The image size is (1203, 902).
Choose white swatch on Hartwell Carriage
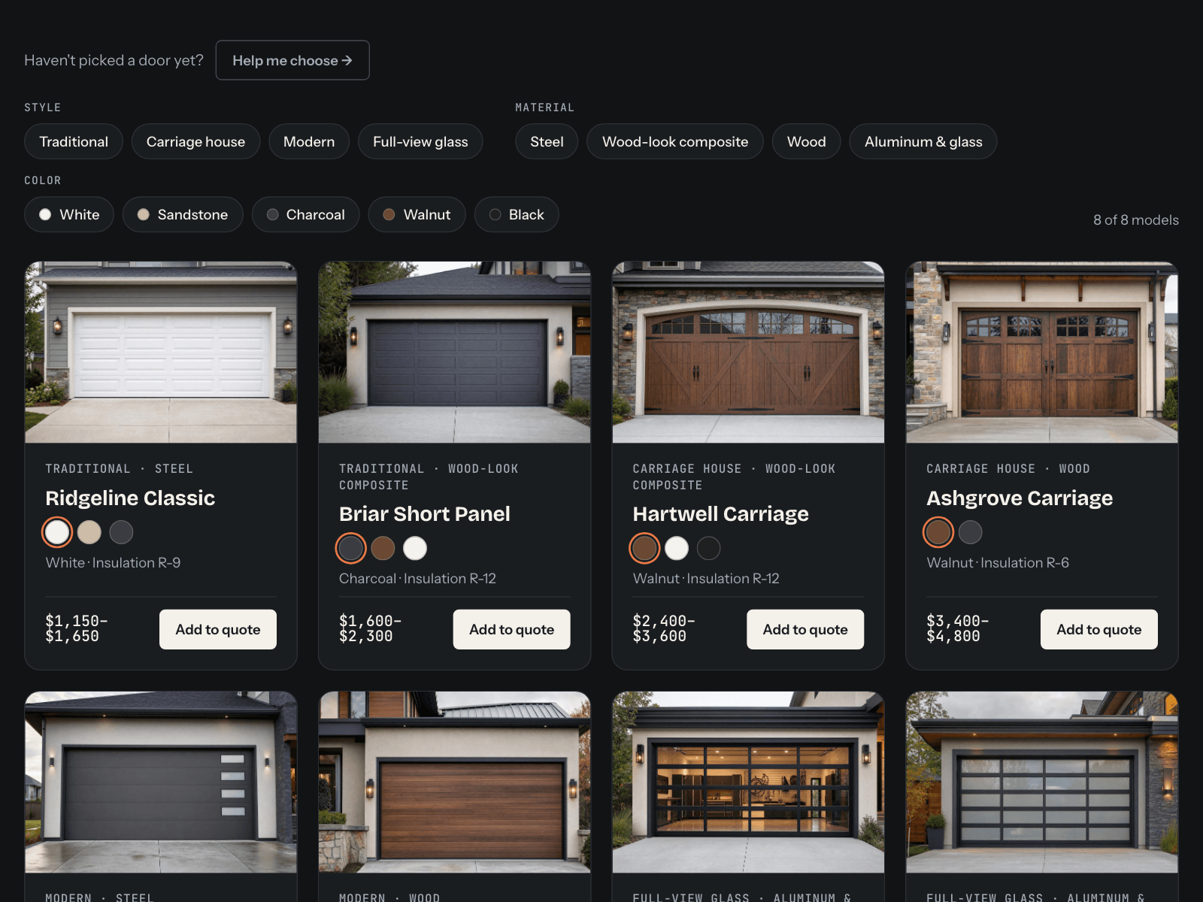677,549
